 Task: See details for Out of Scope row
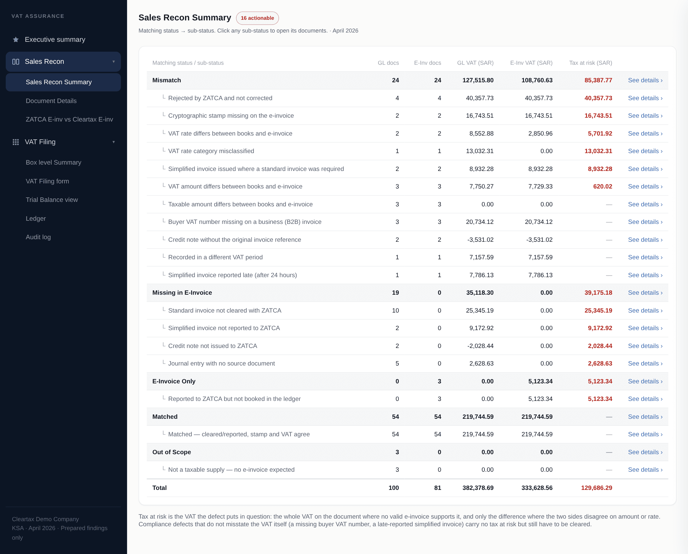[x=645, y=452]
